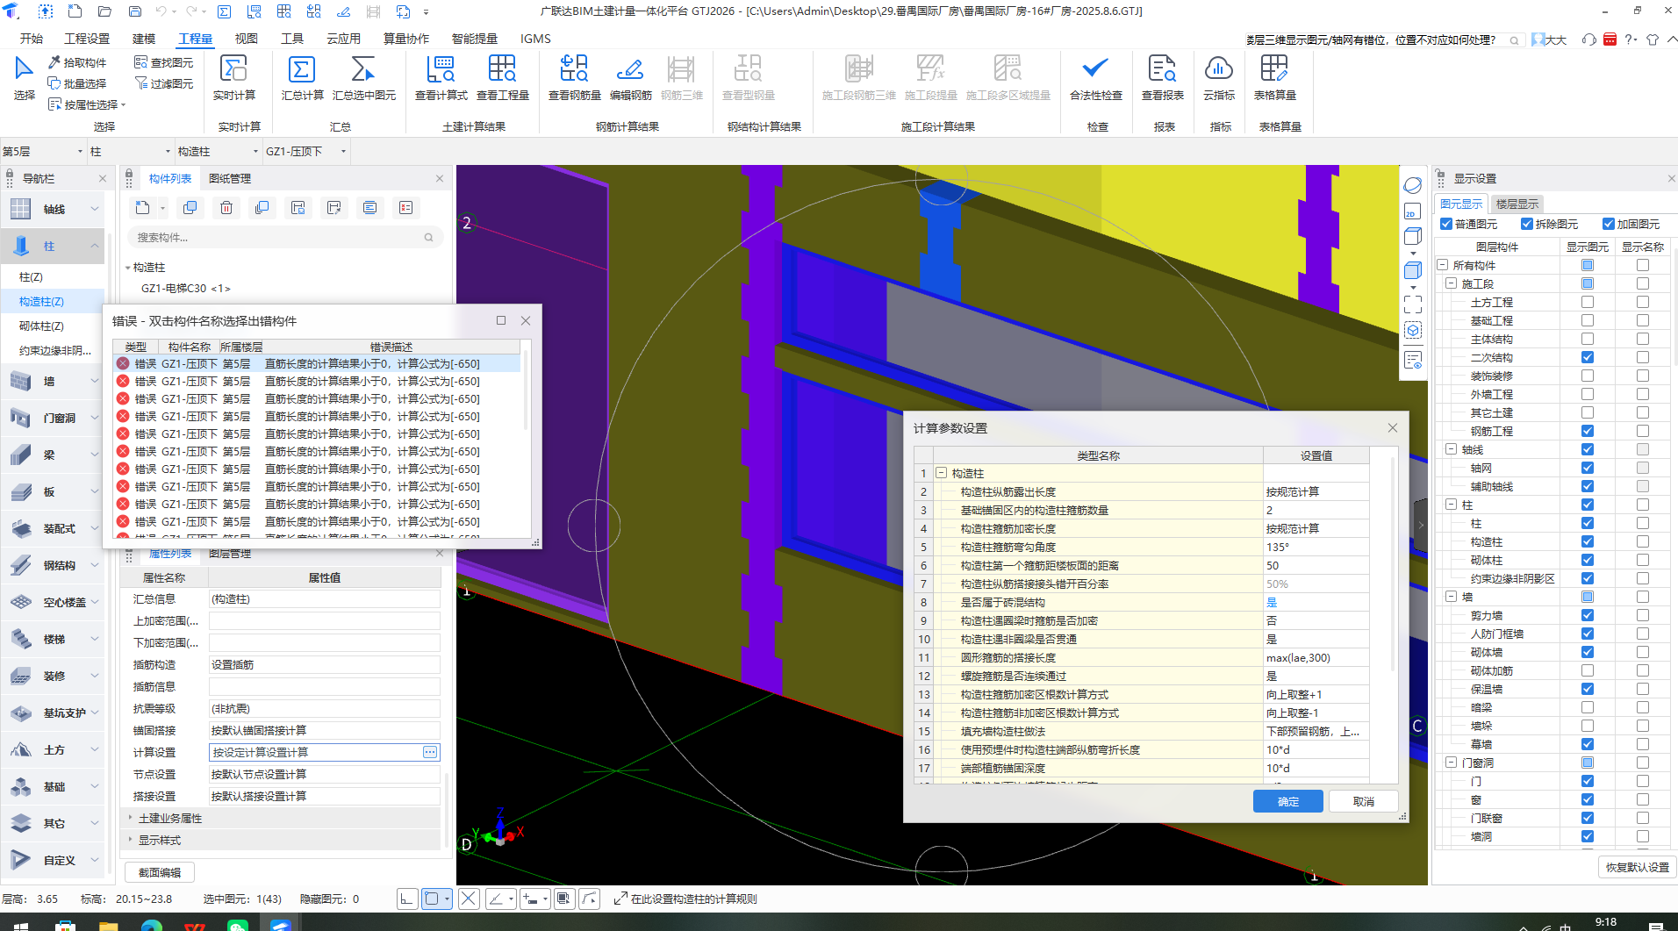Toggle 土方工程 display checkbox
Screen dimensions: 1678x931
(x=1587, y=302)
